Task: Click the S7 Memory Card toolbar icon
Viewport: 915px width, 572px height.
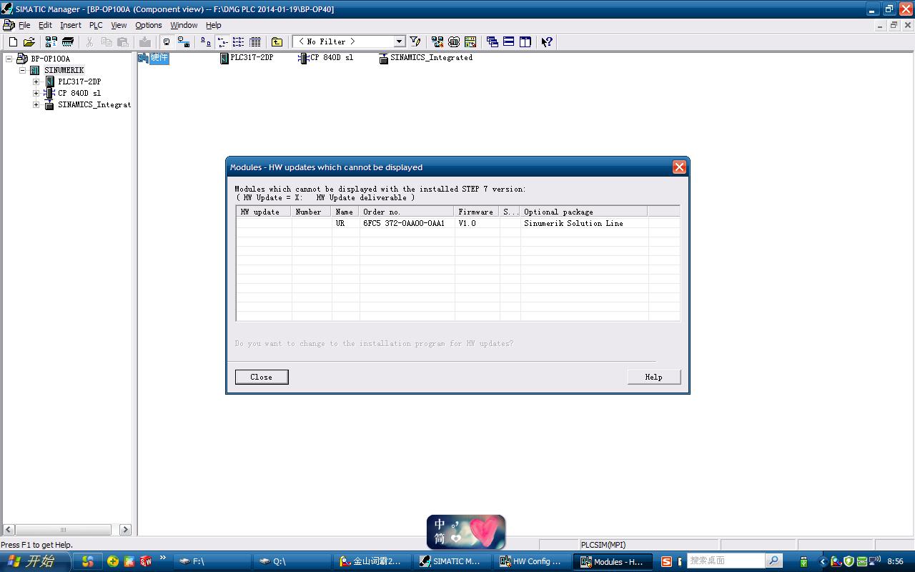Action: click(x=68, y=41)
